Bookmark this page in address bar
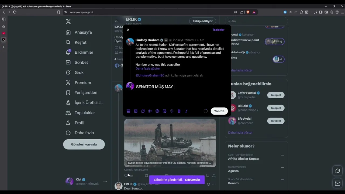The image size is (345, 194). coord(58,12)
